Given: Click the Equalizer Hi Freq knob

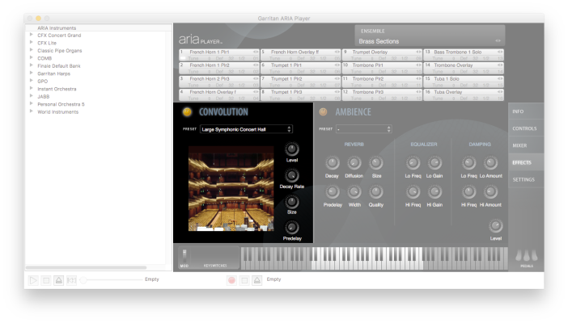Looking at the screenshot, I should [413, 192].
